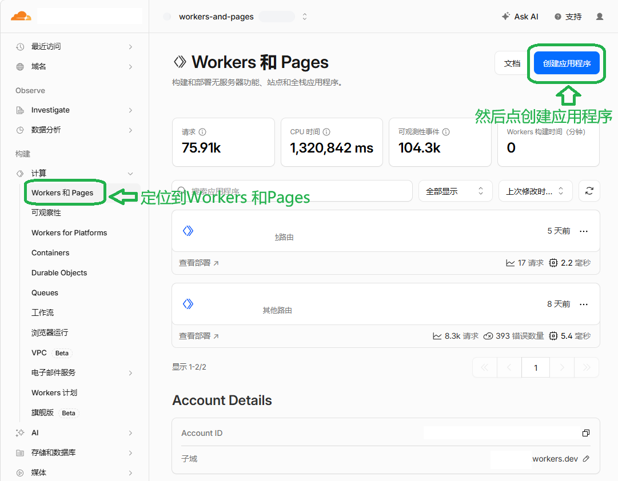Open 查看部署 link for the 8 天前 worker
The image size is (618, 481).
pos(198,336)
